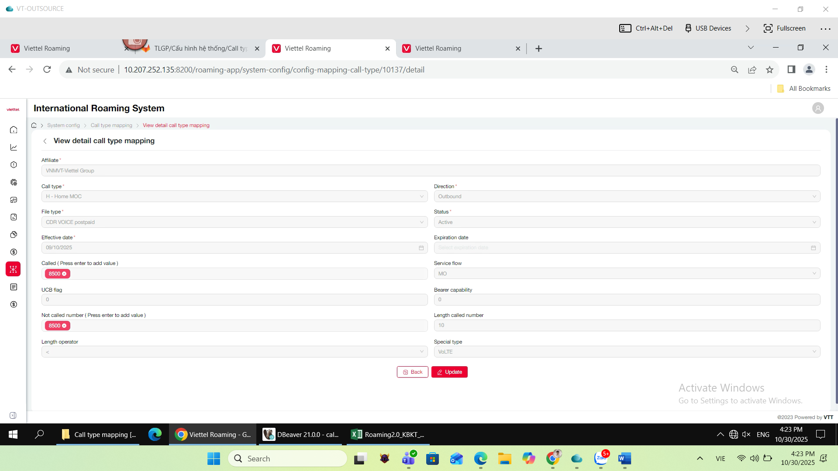Click the Update button
This screenshot has height=471, width=838.
[449, 372]
